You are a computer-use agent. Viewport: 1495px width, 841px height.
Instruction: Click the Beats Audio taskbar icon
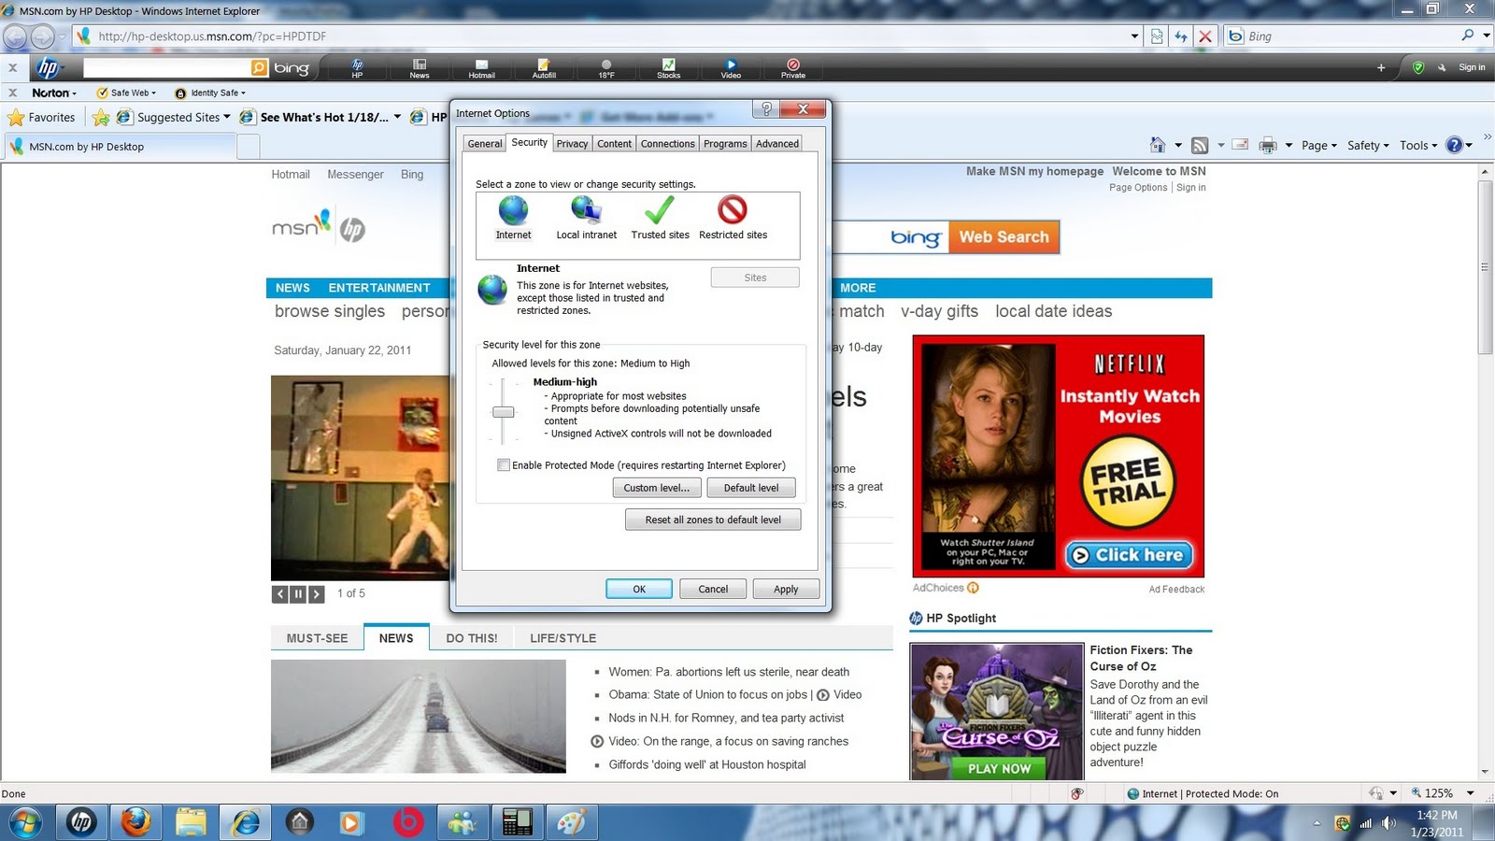[x=407, y=822]
